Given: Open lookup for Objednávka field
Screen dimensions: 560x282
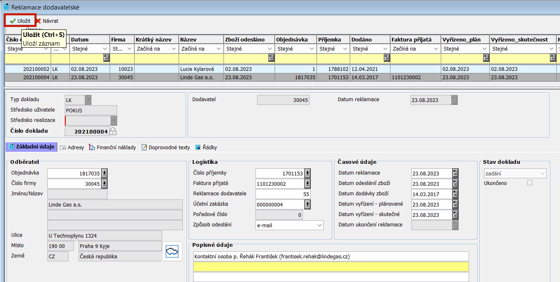Looking at the screenshot, I should click(x=104, y=173).
